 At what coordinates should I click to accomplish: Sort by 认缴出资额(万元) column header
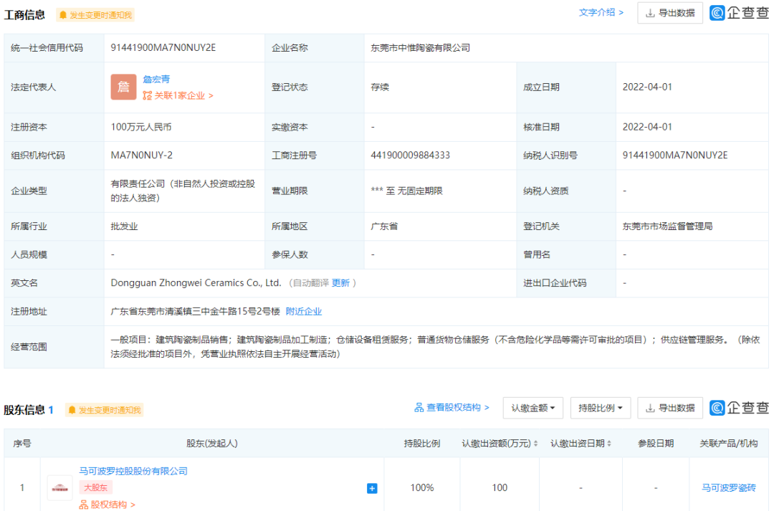coord(500,444)
